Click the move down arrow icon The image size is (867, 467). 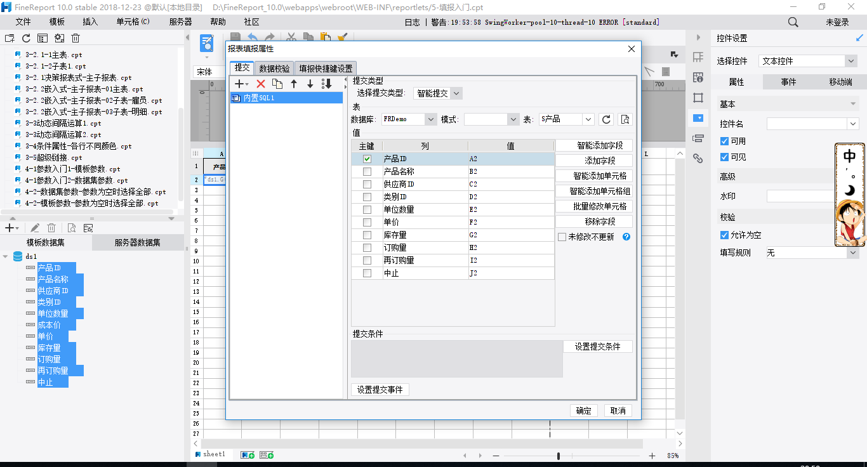click(310, 84)
